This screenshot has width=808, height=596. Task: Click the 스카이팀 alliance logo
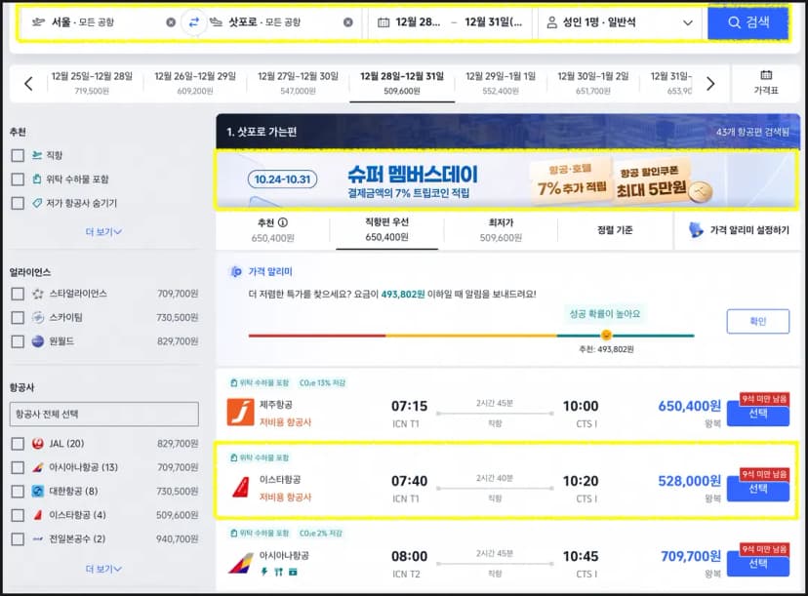pyautogui.click(x=38, y=317)
